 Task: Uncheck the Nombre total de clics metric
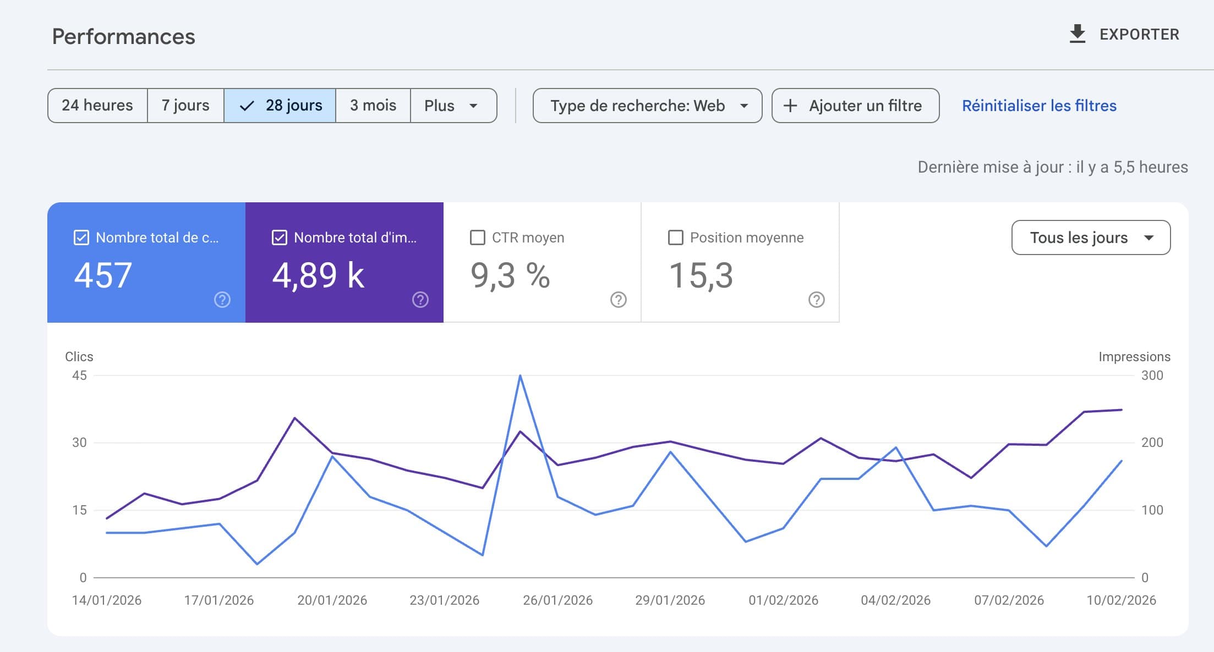(x=81, y=237)
